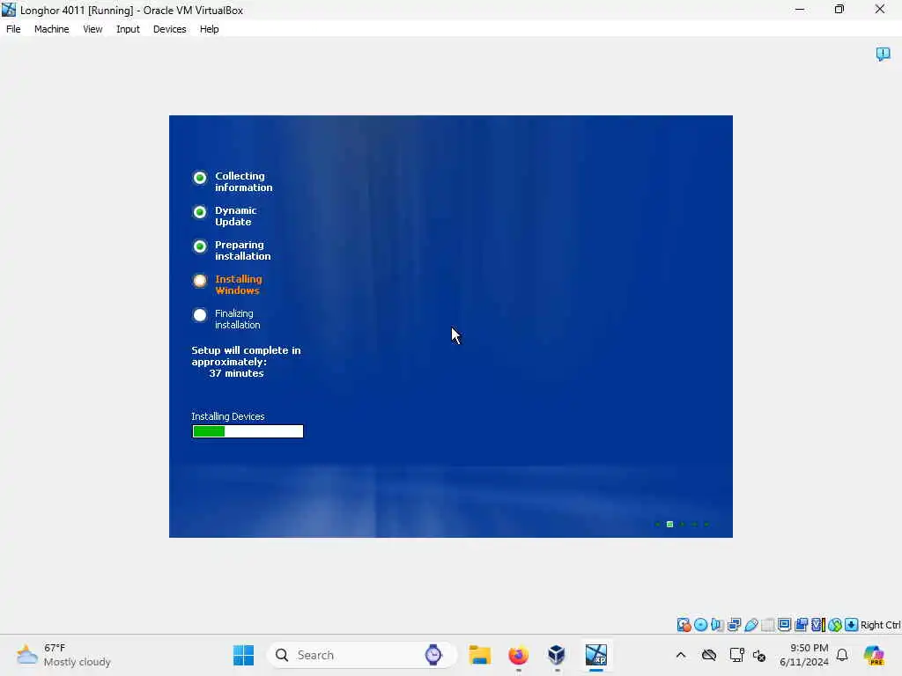Open VirtualBox Manager cube icon in taskbar

(x=557, y=655)
